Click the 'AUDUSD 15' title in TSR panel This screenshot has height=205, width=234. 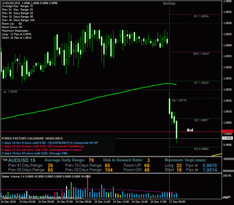[22, 160]
